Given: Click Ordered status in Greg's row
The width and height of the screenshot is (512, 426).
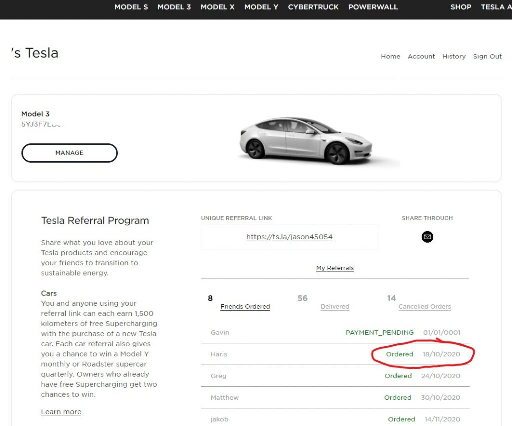Looking at the screenshot, I should pos(398,376).
